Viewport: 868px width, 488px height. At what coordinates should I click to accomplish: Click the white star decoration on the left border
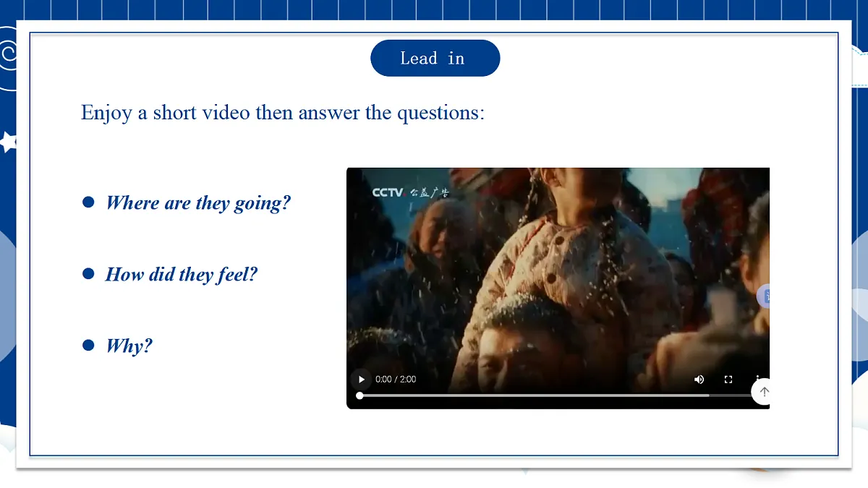click(x=8, y=142)
